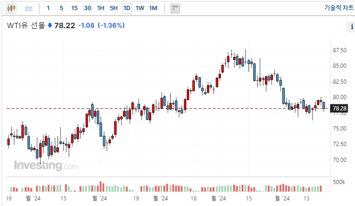The width and height of the screenshot is (355, 206).
Task: Choose the 5 minute interval
Action: click(61, 9)
